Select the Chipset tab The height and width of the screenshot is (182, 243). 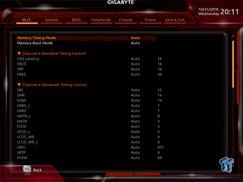125,20
